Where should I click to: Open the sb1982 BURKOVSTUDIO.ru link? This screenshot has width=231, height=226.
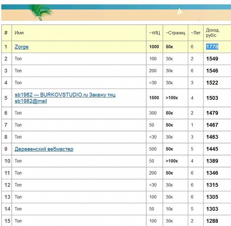(x=65, y=98)
